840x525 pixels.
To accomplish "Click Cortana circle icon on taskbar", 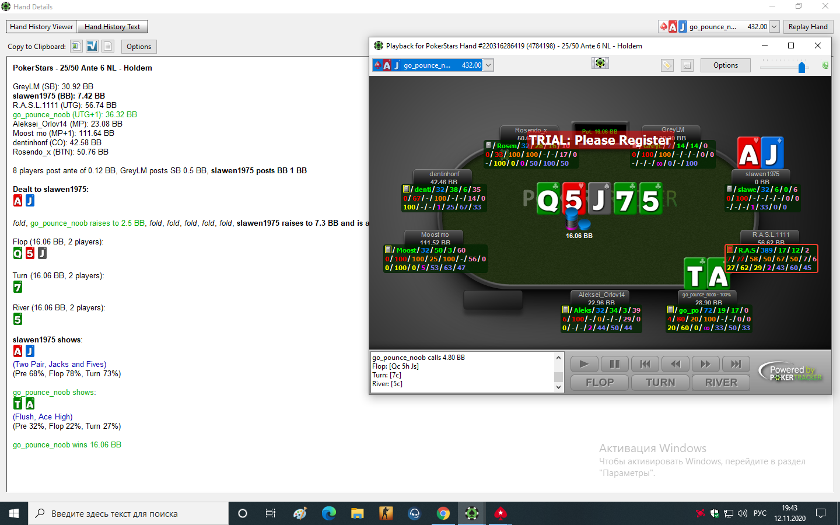I will pos(243,513).
